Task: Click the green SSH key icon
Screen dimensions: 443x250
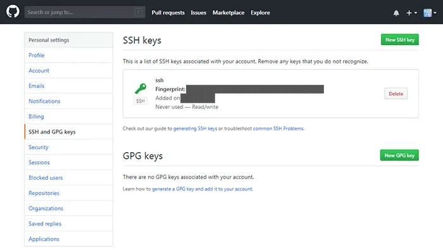Action: tap(140, 89)
